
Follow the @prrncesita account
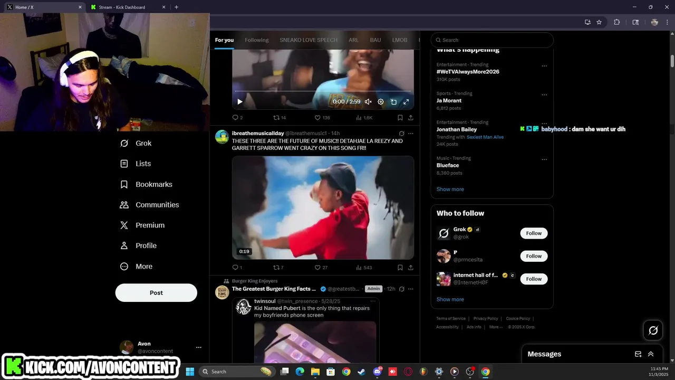pyautogui.click(x=534, y=256)
